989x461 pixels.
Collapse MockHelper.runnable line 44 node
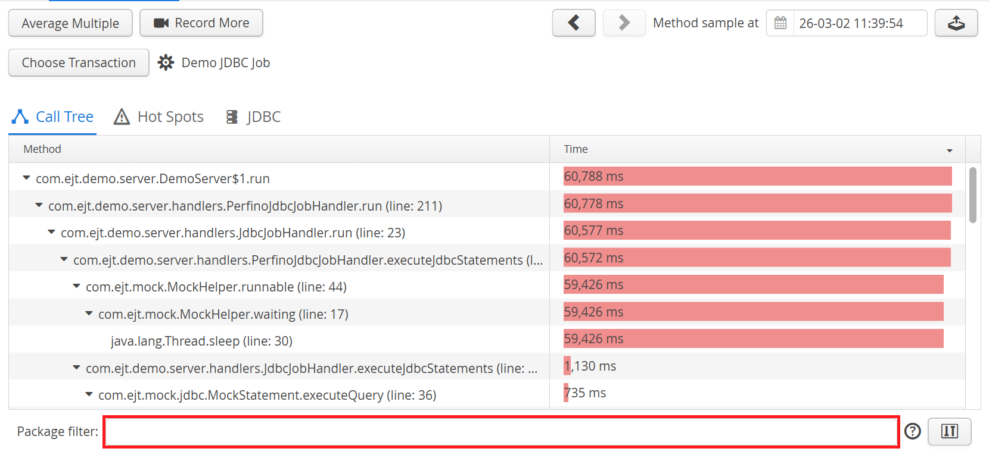[x=76, y=286]
